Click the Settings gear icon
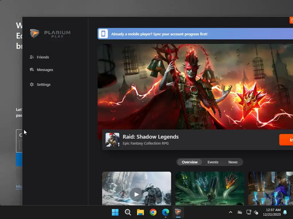The width and height of the screenshot is (293, 219). (x=32, y=84)
